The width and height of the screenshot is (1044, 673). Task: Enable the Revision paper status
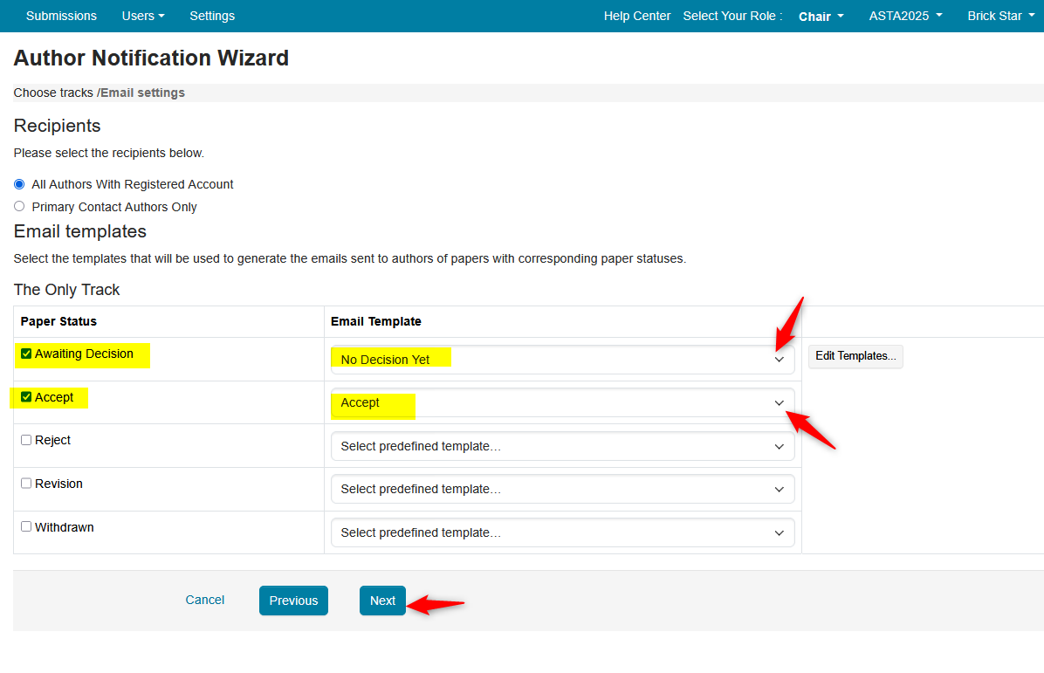(x=25, y=483)
